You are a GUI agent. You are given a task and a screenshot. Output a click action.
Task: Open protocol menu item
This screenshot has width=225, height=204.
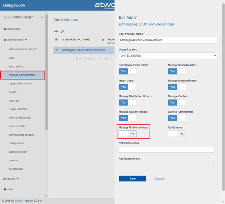[13, 160]
